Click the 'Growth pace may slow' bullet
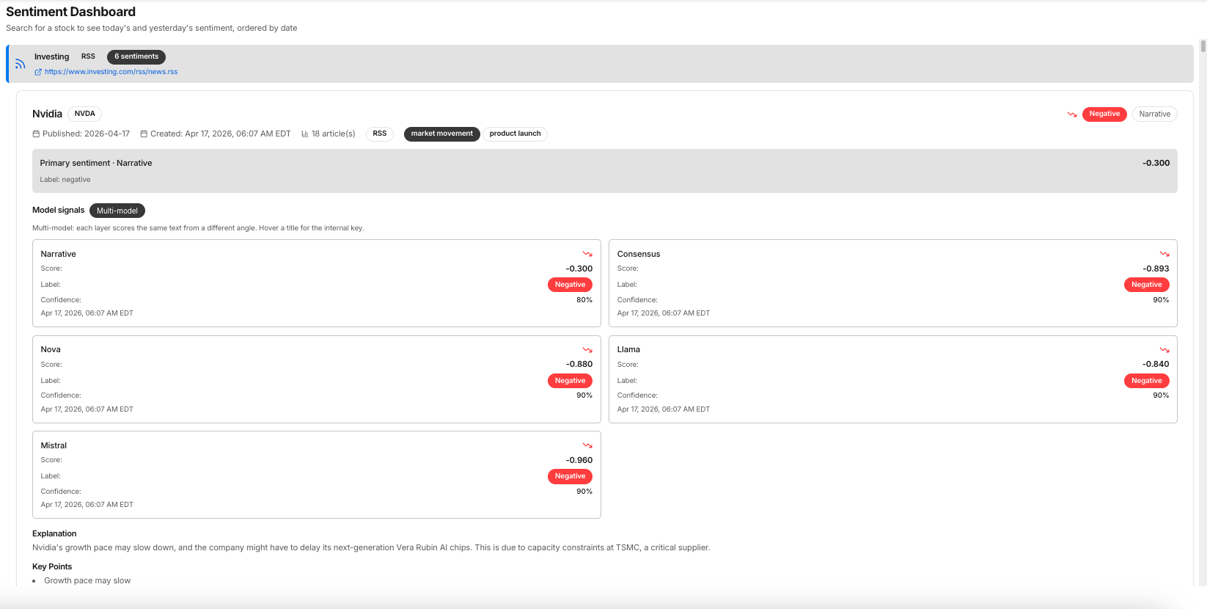This screenshot has width=1207, height=609. 87,580
